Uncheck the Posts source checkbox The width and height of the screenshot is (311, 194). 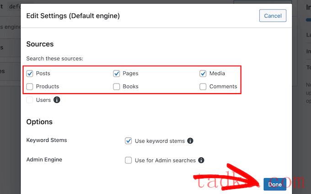coord(30,73)
